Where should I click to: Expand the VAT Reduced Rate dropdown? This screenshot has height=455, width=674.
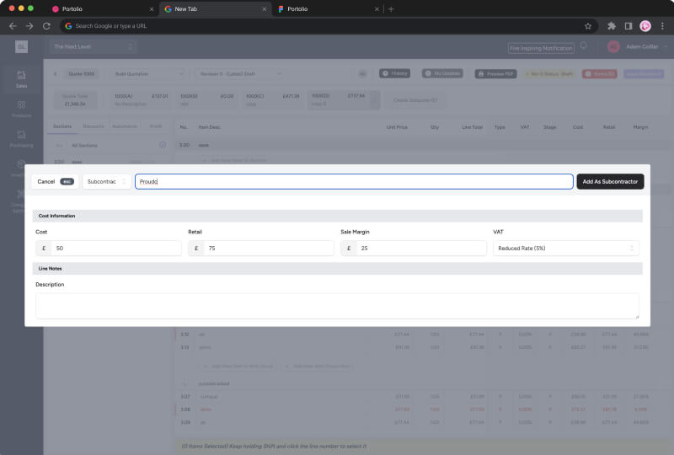tap(565, 249)
